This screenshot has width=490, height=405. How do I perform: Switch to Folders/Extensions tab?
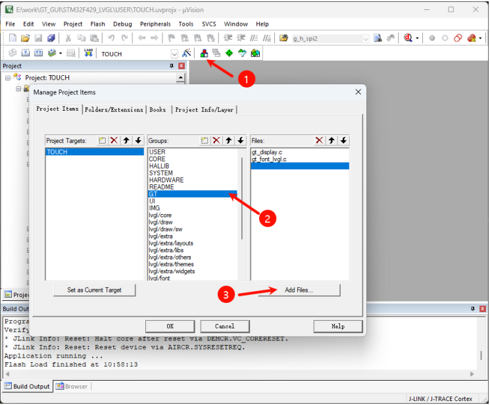click(114, 109)
